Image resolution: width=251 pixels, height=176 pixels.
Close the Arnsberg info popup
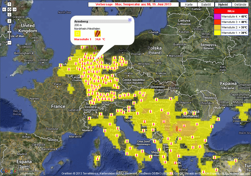coord(130,20)
